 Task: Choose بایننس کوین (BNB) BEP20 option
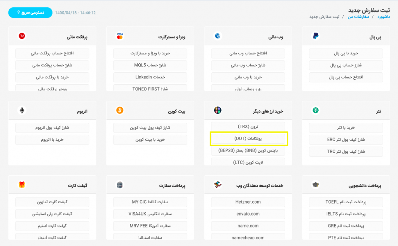pyautogui.click(x=248, y=150)
